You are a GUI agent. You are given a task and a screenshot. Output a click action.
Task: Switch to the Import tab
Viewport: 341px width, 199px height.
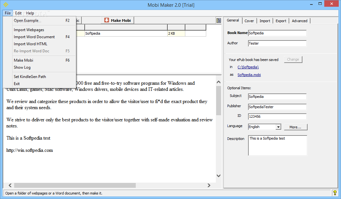point(265,21)
